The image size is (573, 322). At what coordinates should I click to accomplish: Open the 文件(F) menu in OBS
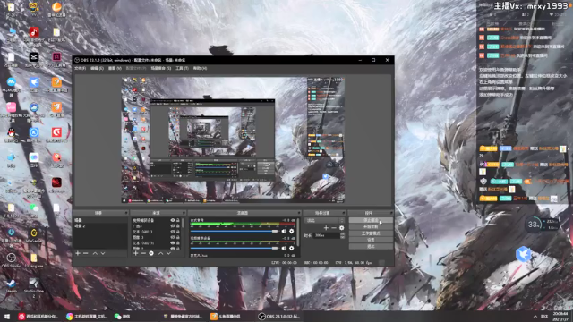(80, 68)
